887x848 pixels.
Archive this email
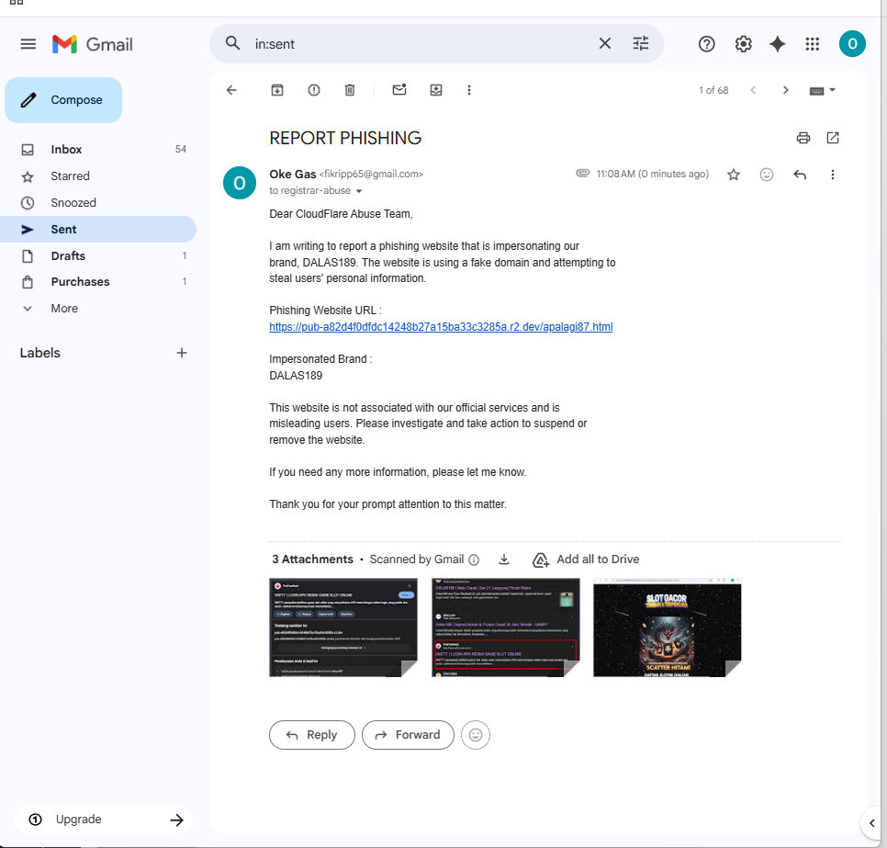(277, 90)
